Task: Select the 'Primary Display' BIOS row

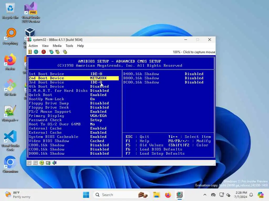Action: [x=74, y=116]
